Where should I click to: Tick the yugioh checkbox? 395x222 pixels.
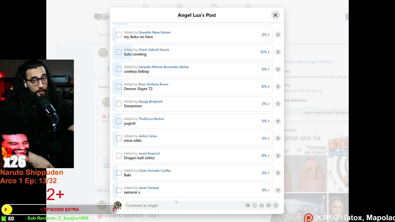pyautogui.click(x=119, y=121)
